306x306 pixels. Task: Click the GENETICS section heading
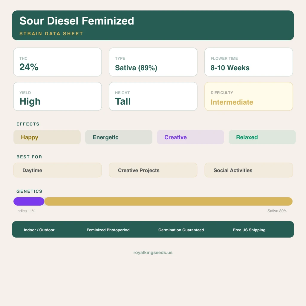[29, 191]
